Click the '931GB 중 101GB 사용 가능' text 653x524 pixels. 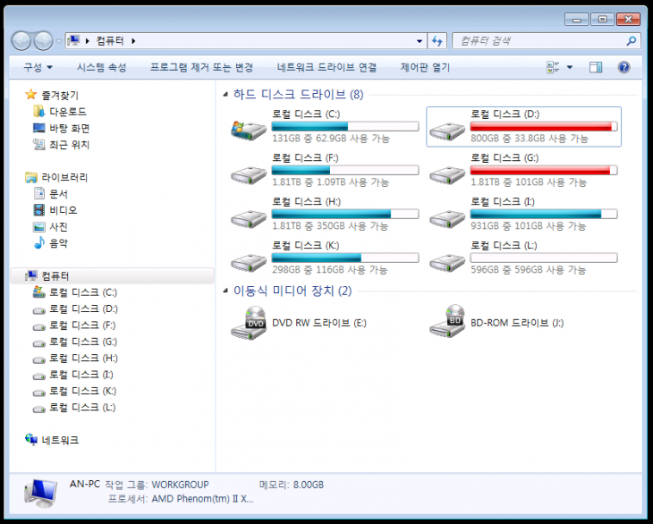[x=528, y=226]
